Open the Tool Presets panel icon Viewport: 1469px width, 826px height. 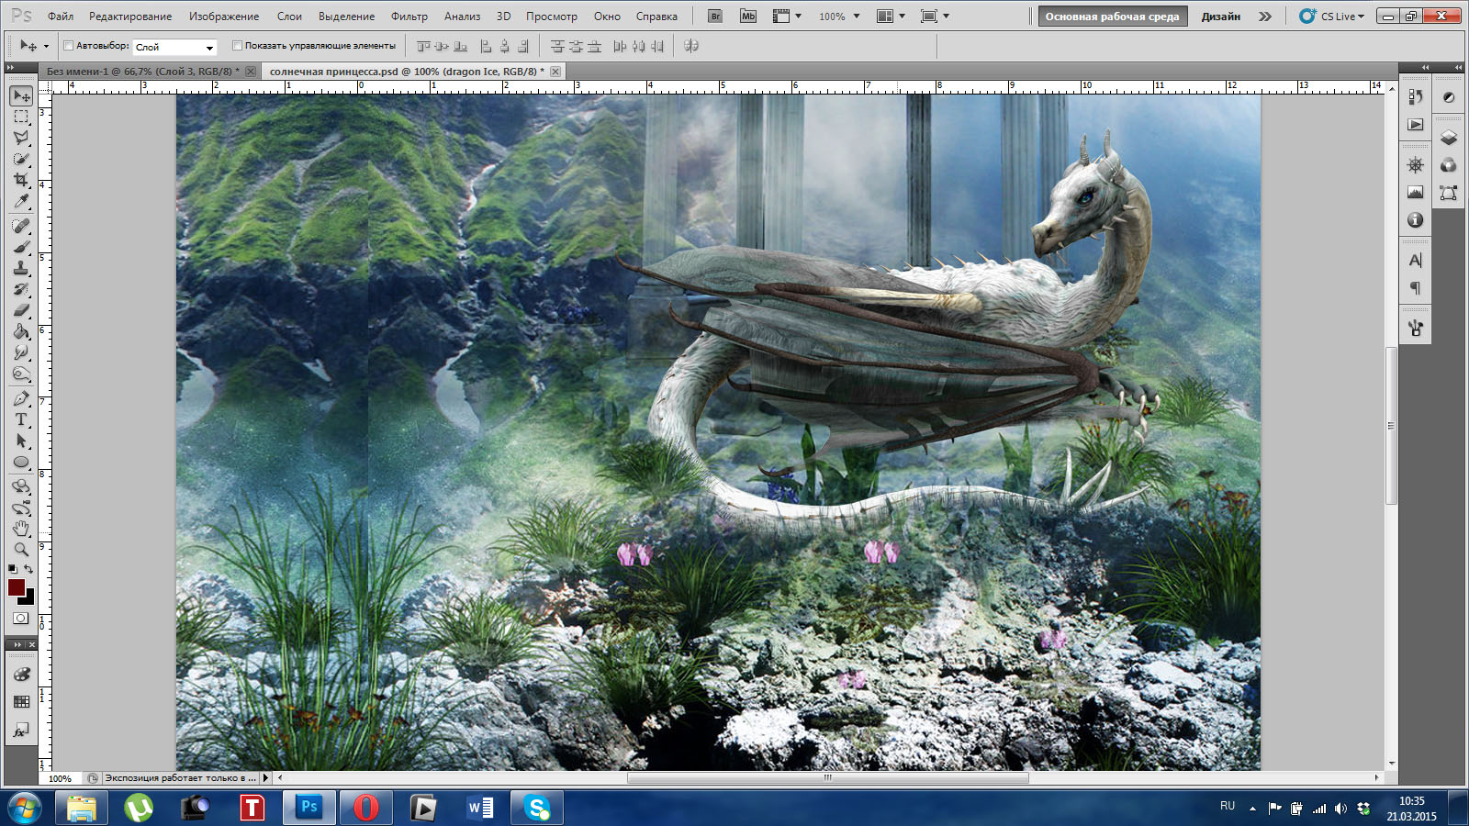click(1415, 329)
